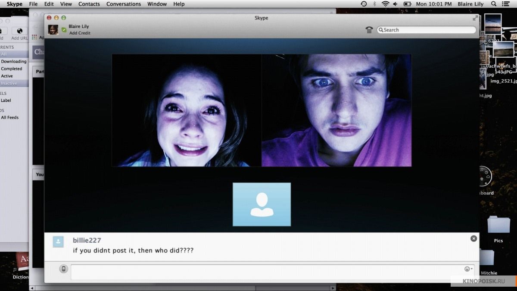The width and height of the screenshot is (517, 291).
Task: Click the green online status icon
Action: pos(64,30)
